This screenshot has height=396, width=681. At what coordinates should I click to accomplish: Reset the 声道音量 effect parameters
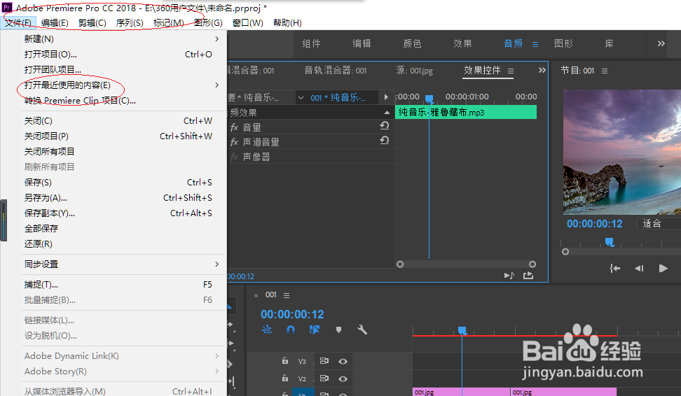[385, 141]
